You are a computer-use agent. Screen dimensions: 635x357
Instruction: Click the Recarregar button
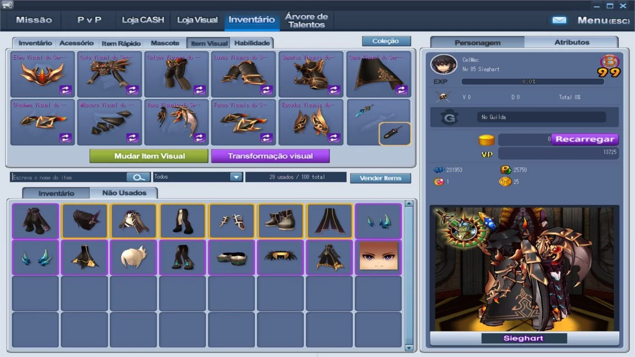(x=585, y=140)
